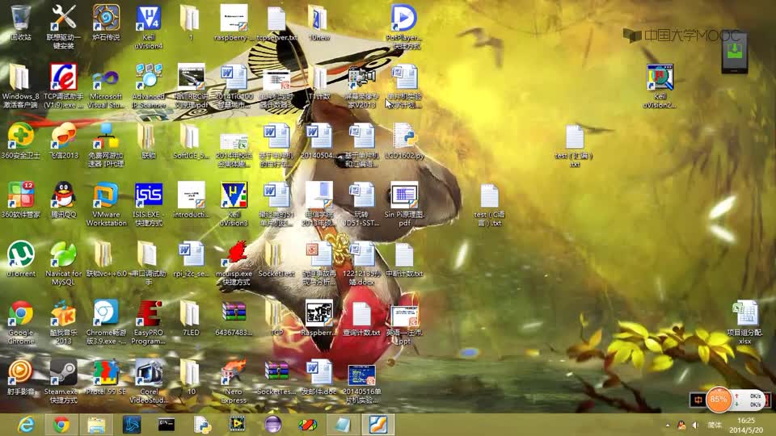This screenshot has height=436, width=776.
Task: Launch 360 Security Guard icon
Action: pos(20,140)
